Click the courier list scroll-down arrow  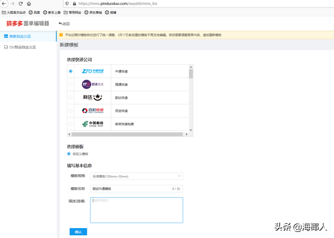pos(191,130)
